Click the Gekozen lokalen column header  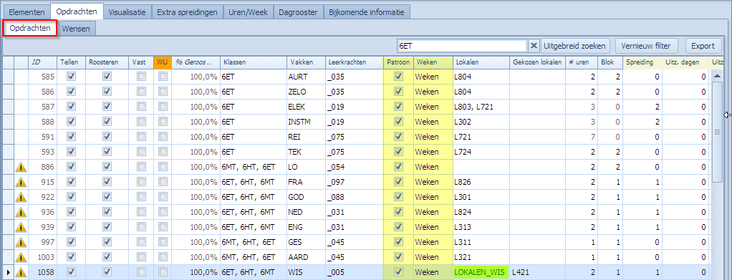tap(537, 62)
